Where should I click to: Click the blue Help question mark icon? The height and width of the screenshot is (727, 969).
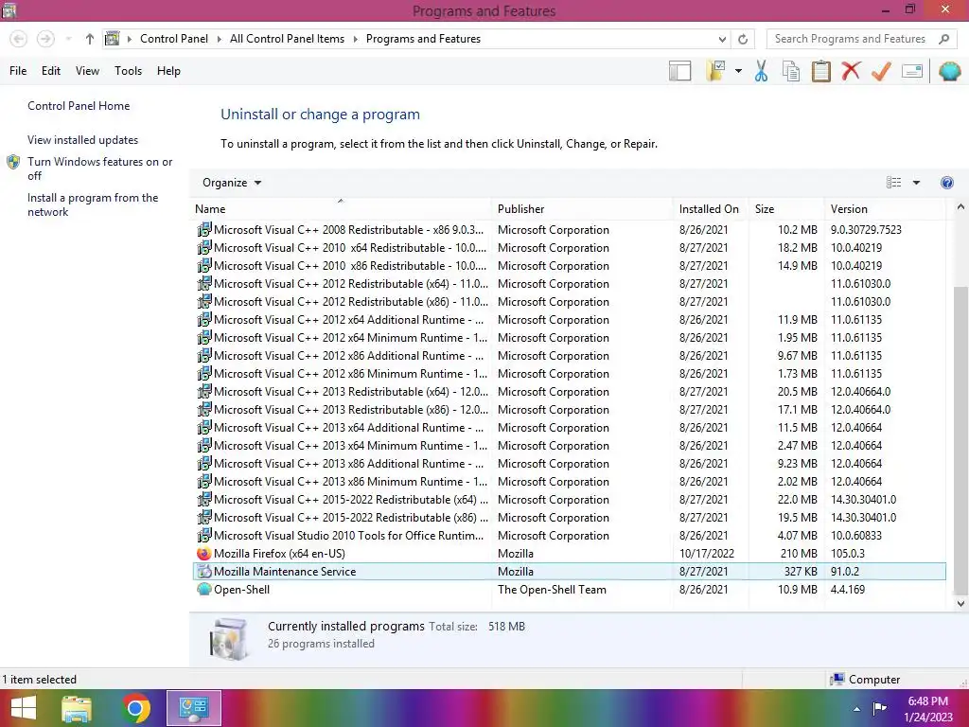[x=946, y=183]
